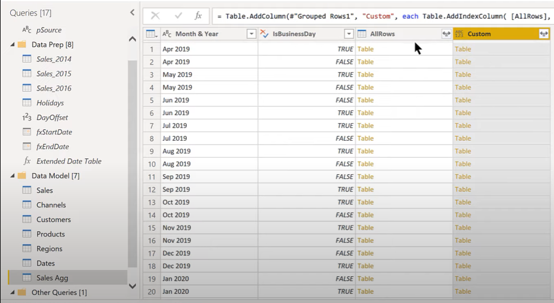Open the Dates query

pos(45,263)
